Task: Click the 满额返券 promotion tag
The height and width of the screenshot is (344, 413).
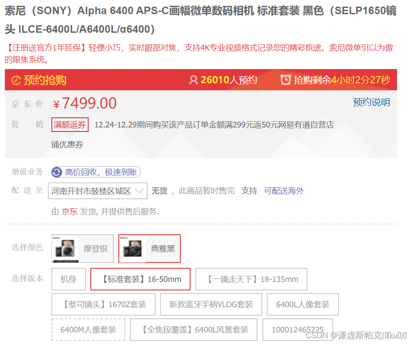Action: click(70, 125)
